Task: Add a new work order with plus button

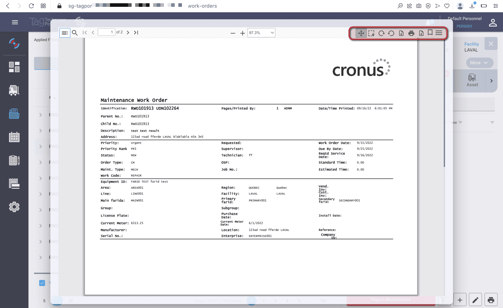Action: pos(460,299)
